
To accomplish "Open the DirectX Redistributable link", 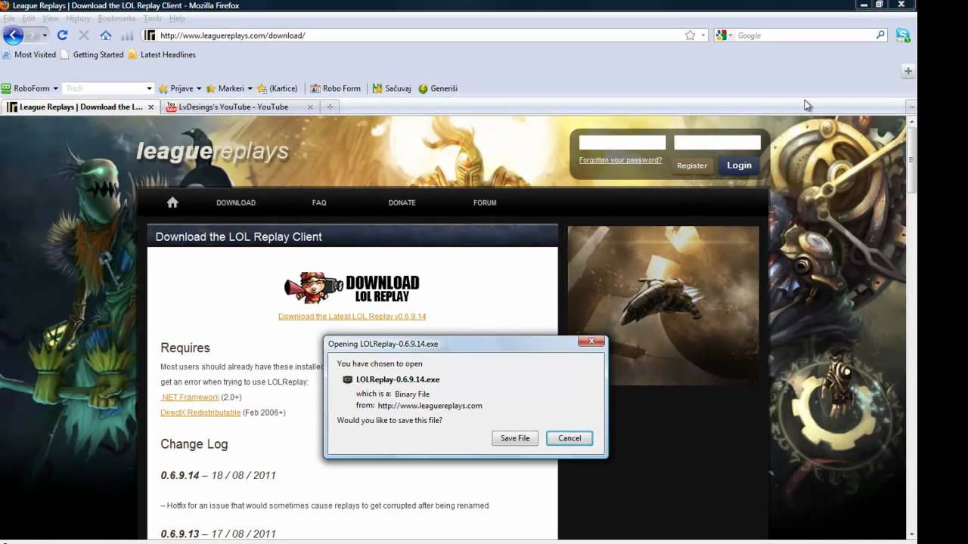I will click(x=200, y=413).
